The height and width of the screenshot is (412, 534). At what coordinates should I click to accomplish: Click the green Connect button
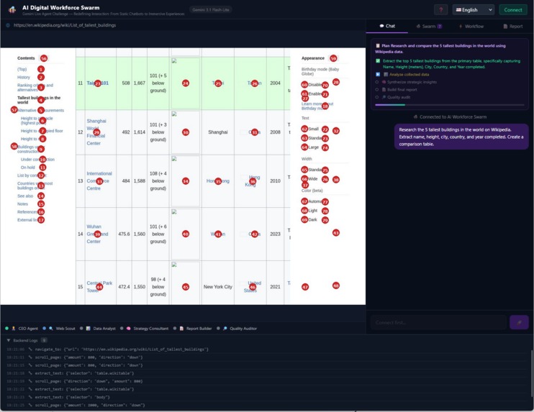[513, 10]
